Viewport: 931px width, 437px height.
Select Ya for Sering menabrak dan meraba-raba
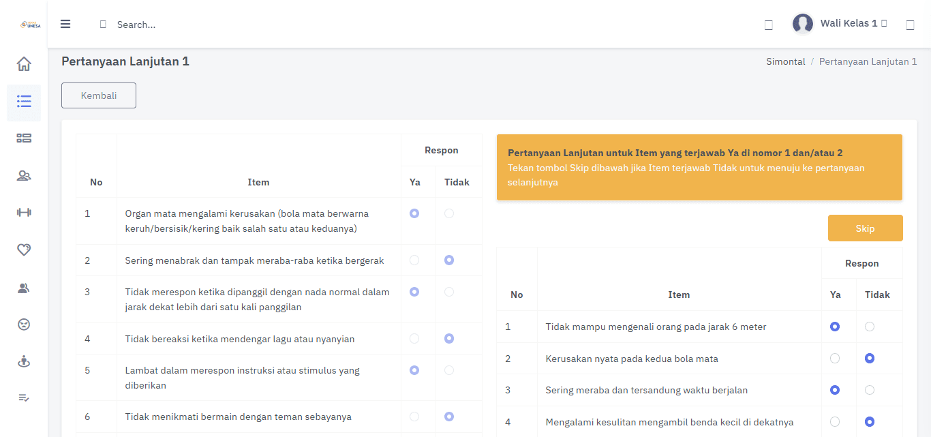tap(414, 260)
